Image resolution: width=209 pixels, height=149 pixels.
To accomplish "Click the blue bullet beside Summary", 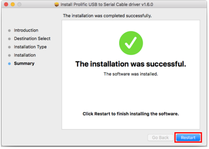I will pos(9,64).
